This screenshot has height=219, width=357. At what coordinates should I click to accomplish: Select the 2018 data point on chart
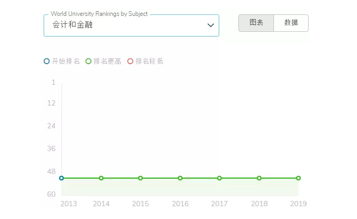click(259, 178)
